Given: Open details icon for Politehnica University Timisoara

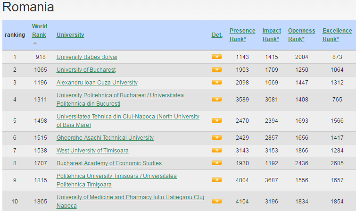Looking at the screenshot, I should tap(216, 180).
